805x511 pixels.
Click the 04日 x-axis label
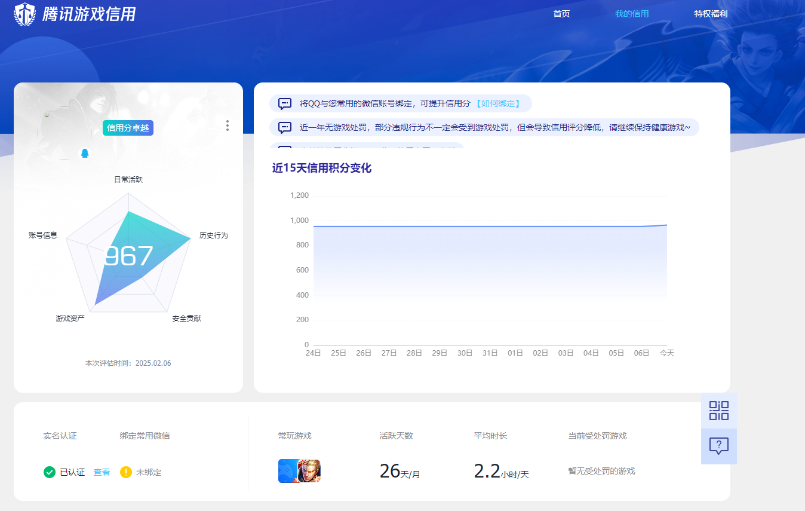tap(591, 353)
